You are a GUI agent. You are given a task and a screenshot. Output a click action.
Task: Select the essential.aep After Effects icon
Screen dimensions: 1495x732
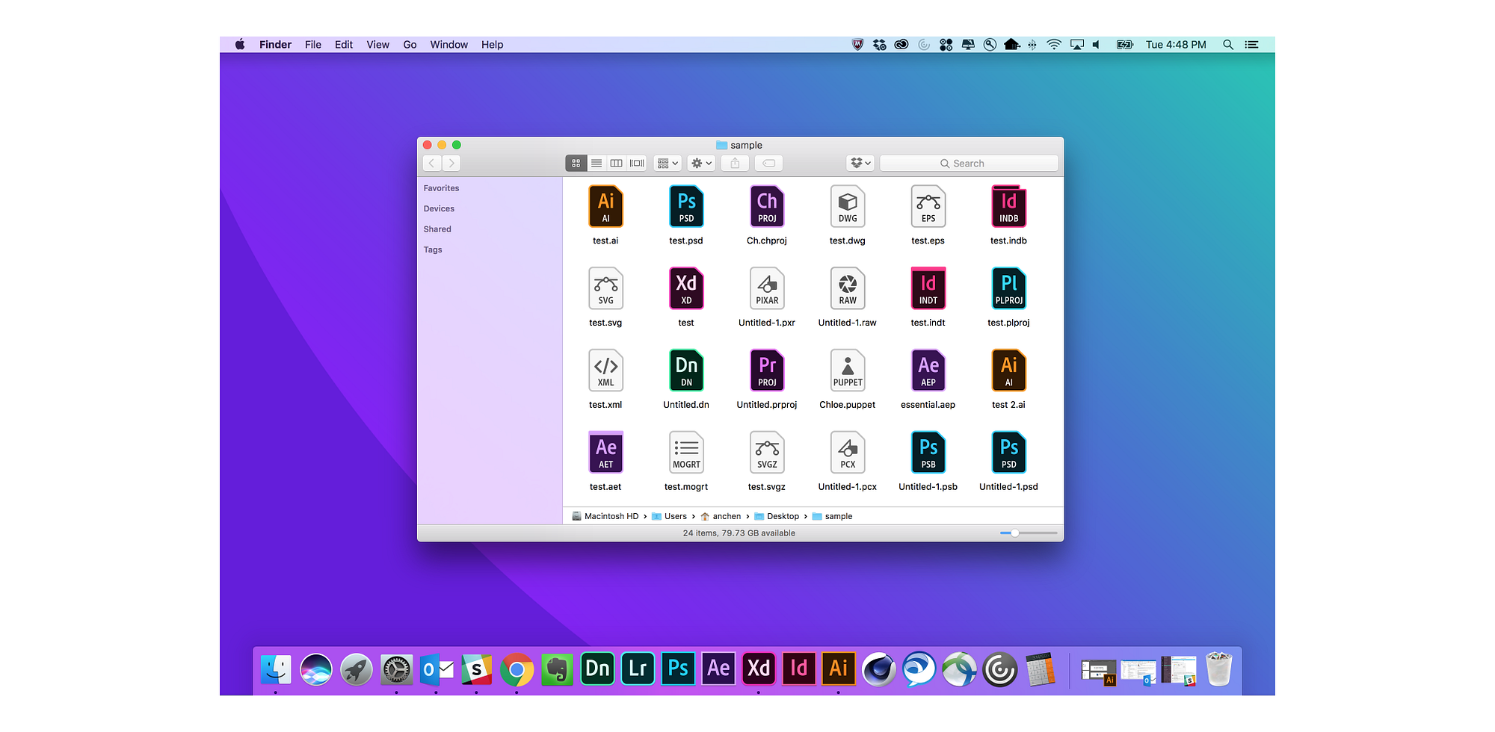click(928, 370)
